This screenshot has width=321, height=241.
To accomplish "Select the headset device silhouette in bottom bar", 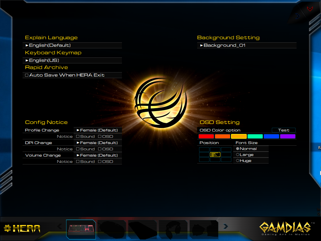I will click(x=173, y=229).
